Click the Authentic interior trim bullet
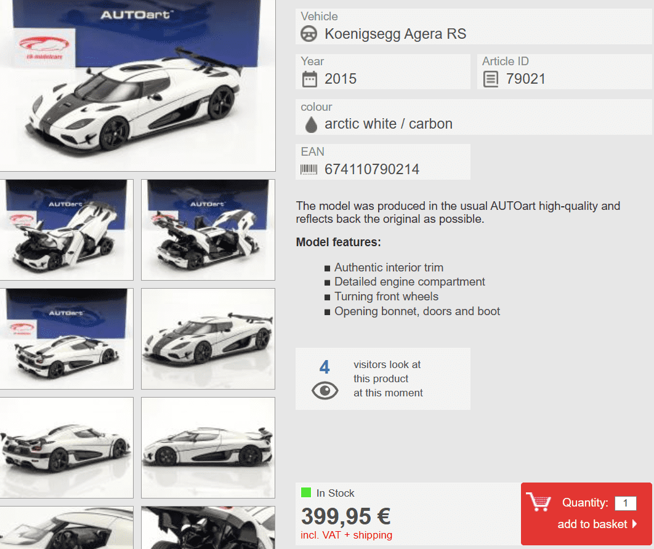Viewport: 654px width, 549px height. pyautogui.click(x=389, y=268)
